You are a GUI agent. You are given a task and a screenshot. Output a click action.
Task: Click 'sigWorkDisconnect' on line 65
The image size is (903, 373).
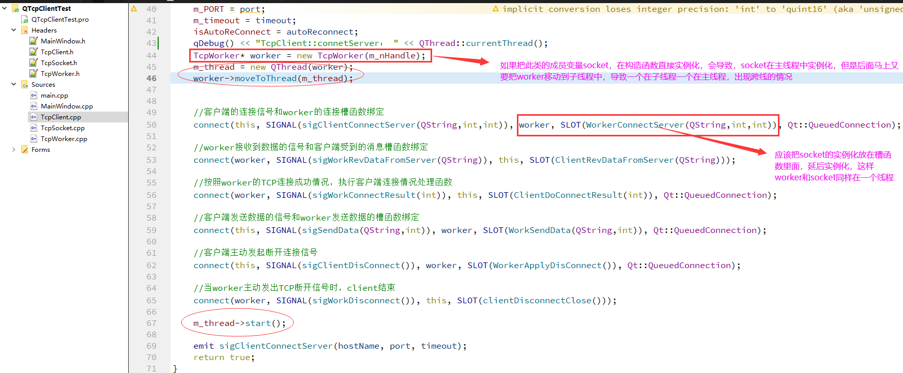(356, 300)
